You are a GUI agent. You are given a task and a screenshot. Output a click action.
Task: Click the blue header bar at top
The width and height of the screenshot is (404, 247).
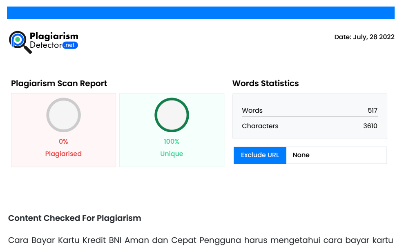pyautogui.click(x=201, y=13)
